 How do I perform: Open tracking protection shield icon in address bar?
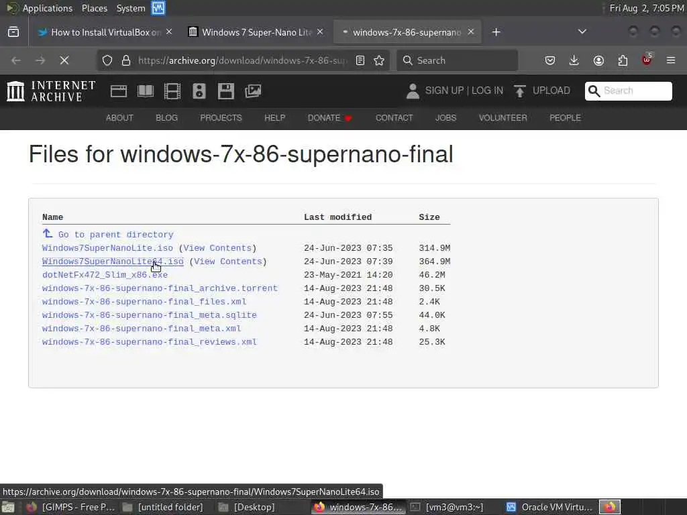107,60
